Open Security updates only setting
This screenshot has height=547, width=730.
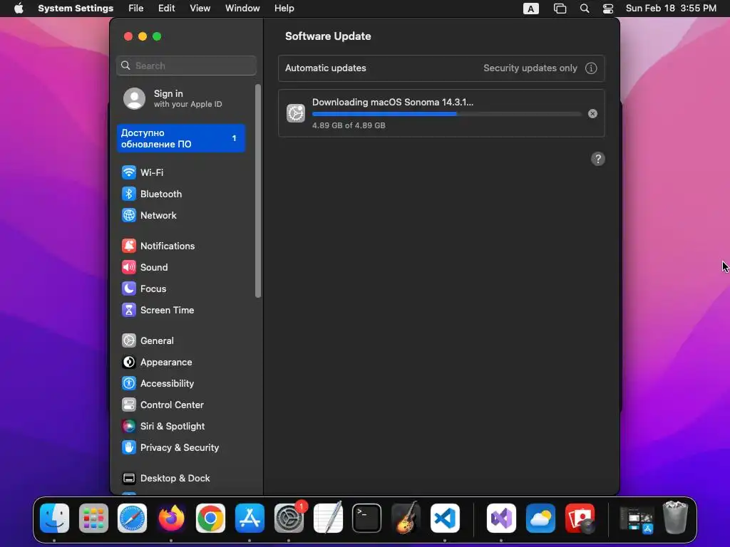click(x=530, y=68)
